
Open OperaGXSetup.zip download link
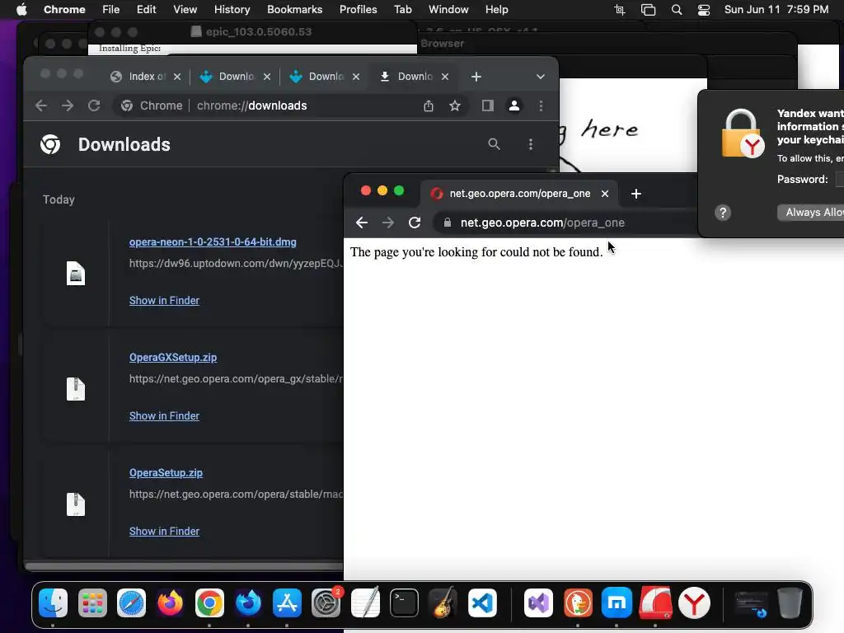point(173,358)
